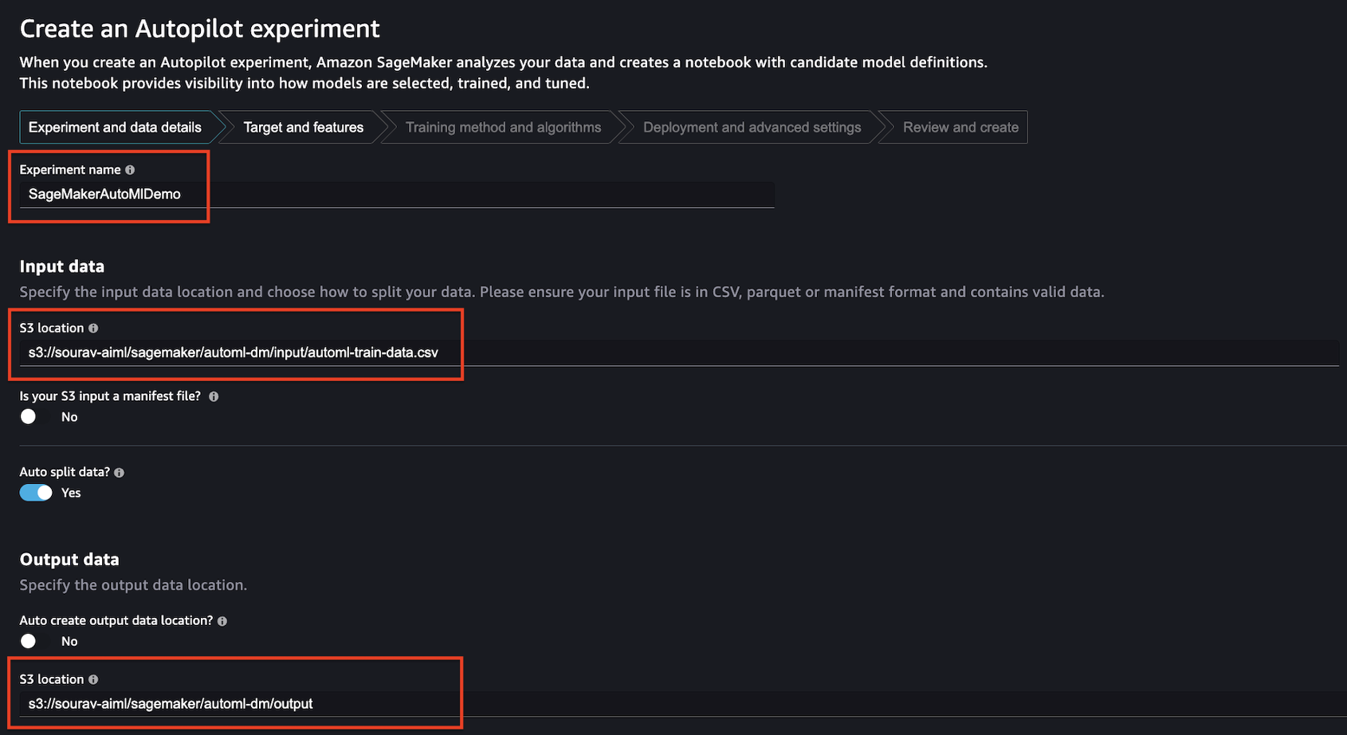Viewport: 1347px width, 735px height.
Task: Select the Experiment and data details step
Action: 116,127
